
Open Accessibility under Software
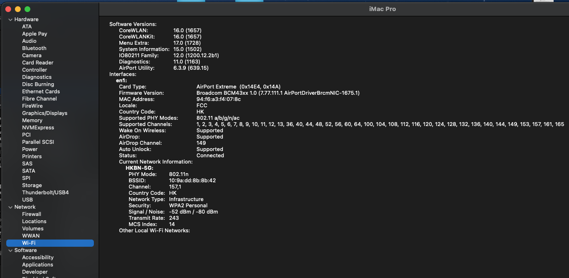(38, 257)
